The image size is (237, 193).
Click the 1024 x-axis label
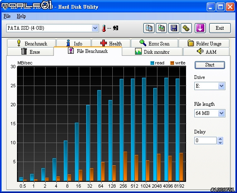[145, 186]
